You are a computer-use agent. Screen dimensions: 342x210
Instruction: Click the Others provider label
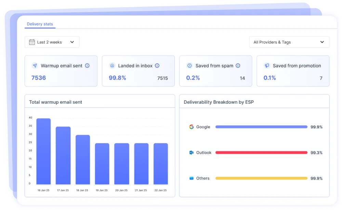pos(203,179)
